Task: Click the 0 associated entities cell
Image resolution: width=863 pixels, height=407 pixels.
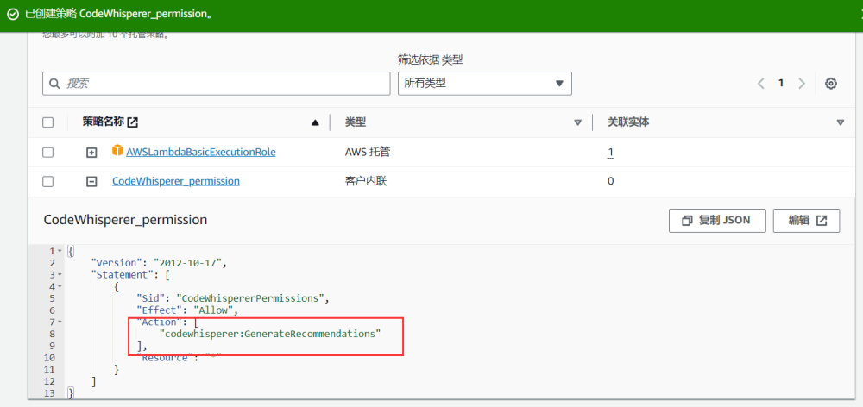Action: [x=610, y=181]
